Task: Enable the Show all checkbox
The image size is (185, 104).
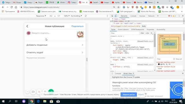Action: pyautogui.click(x=174, y=59)
